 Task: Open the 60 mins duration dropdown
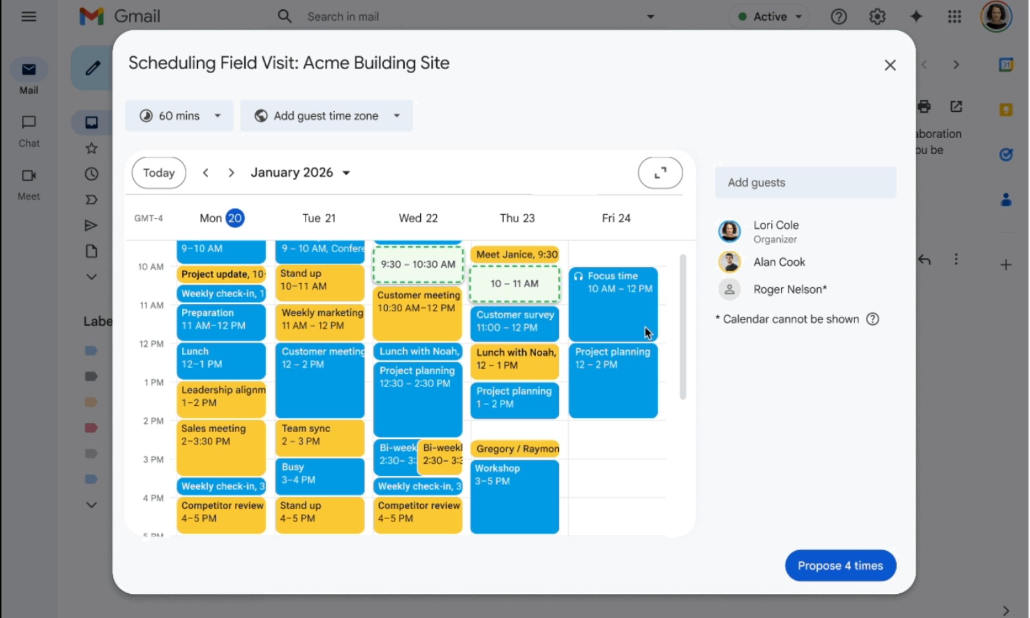(x=179, y=115)
